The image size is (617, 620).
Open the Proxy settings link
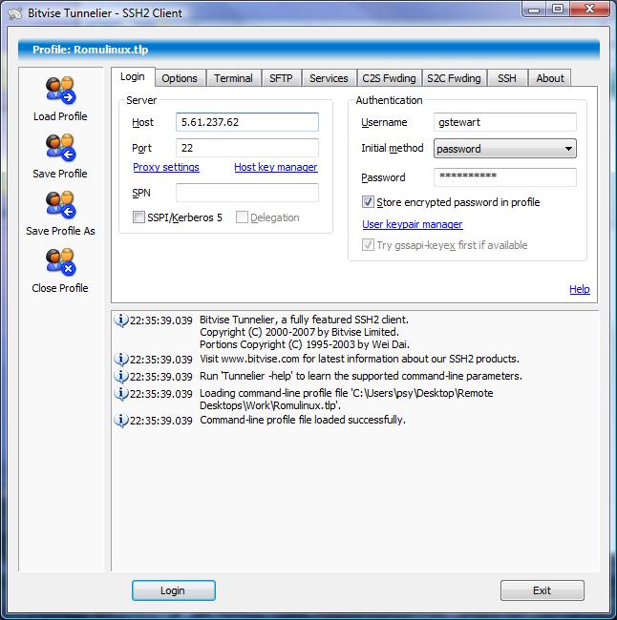tap(166, 167)
